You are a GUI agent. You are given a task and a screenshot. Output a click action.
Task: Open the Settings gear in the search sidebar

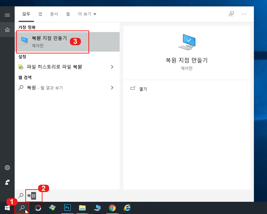pyautogui.click(x=7, y=168)
